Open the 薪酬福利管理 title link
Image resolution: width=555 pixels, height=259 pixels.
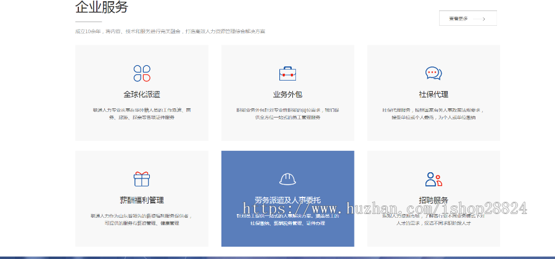tap(142, 201)
